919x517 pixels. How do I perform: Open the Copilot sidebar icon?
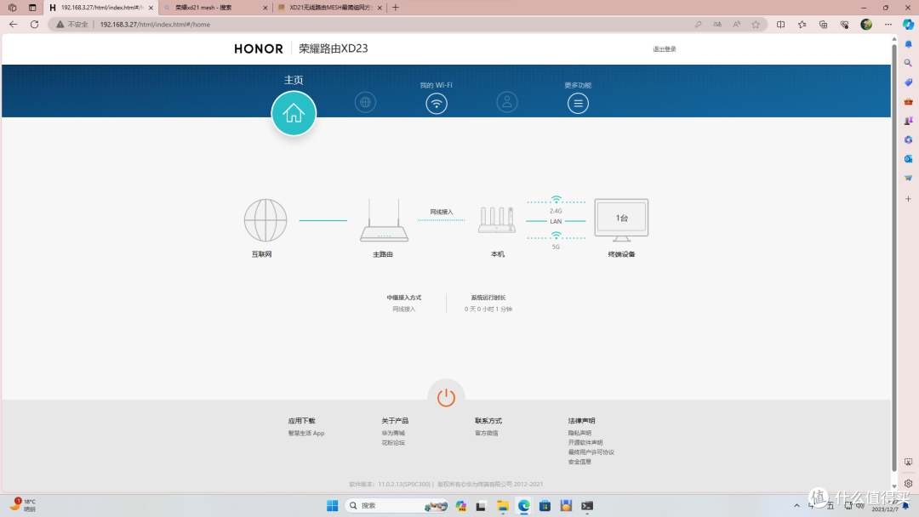point(908,25)
